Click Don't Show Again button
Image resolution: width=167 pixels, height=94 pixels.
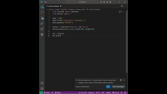click(118, 87)
